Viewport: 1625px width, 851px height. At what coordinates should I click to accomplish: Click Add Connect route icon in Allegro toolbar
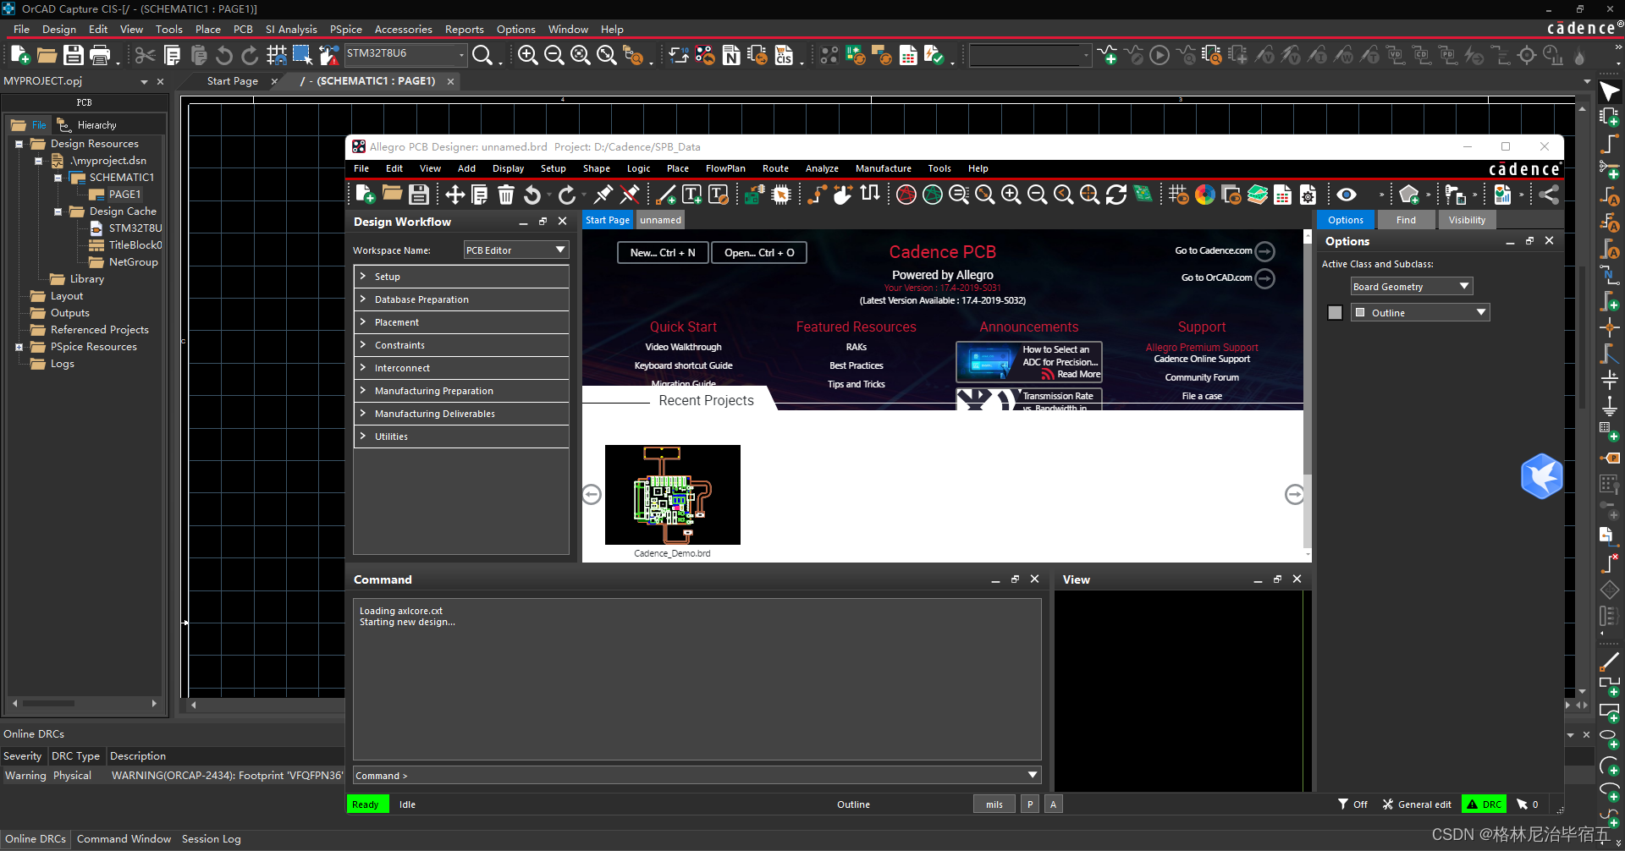(816, 195)
